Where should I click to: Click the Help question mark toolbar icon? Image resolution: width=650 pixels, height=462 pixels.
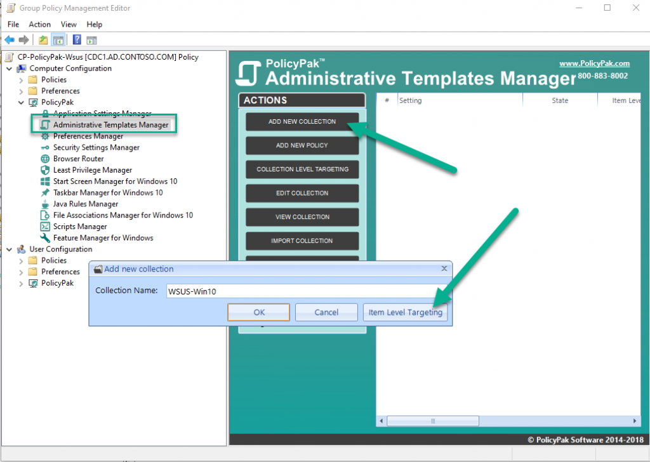tap(76, 39)
